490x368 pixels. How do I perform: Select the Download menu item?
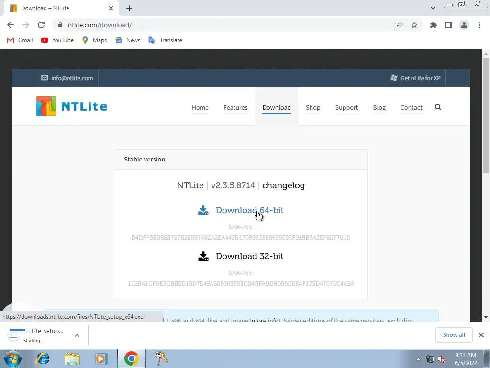[x=277, y=108]
